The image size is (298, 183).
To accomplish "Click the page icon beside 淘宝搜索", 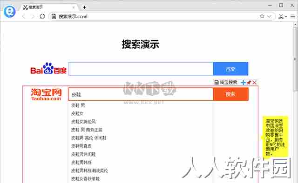I will 217,83.
